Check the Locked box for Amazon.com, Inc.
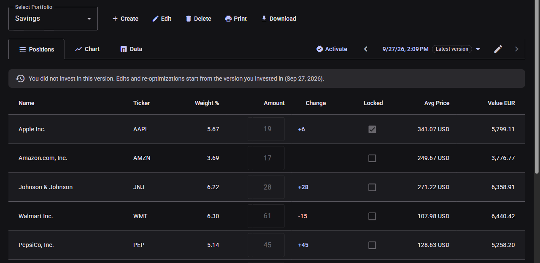 pos(372,158)
